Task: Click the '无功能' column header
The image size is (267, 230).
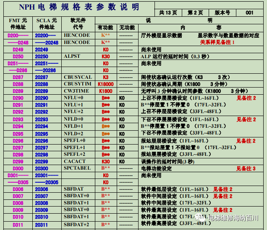Action: click(127, 28)
